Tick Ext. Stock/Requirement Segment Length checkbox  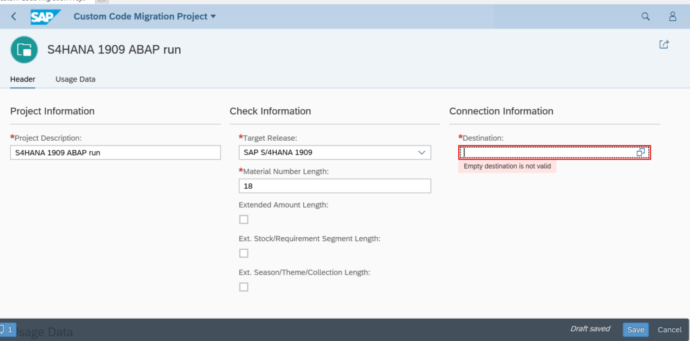(244, 253)
